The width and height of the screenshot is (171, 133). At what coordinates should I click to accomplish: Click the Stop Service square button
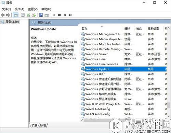point(60,15)
